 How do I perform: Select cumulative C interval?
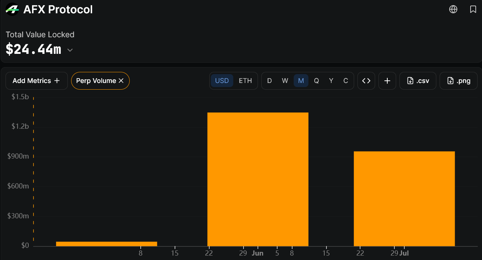tap(346, 81)
